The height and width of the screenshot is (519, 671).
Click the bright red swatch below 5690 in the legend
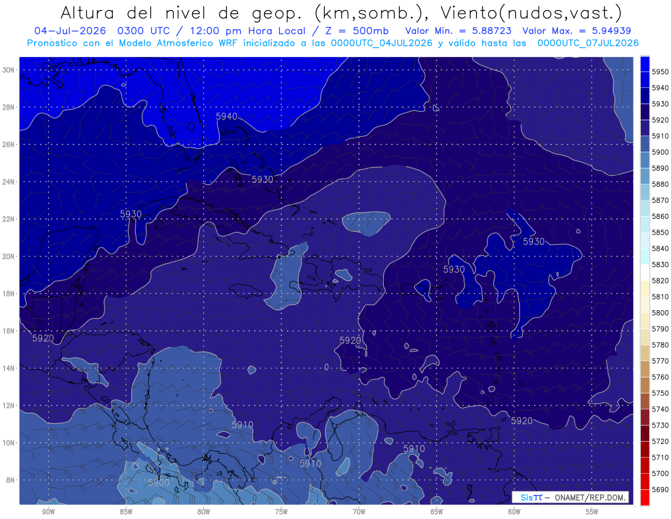tap(645, 497)
